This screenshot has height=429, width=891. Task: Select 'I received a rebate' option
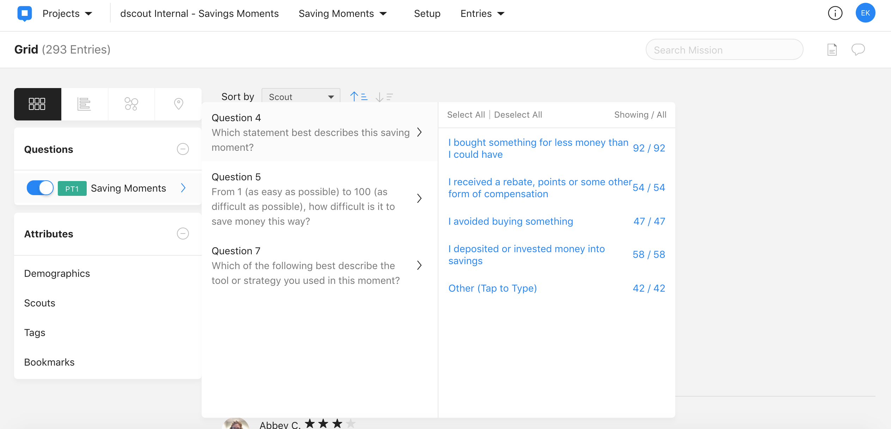[x=540, y=188]
